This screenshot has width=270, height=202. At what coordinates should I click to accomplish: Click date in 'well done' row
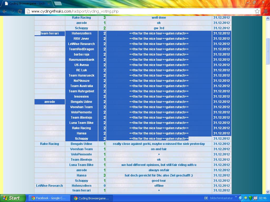pos(221,18)
